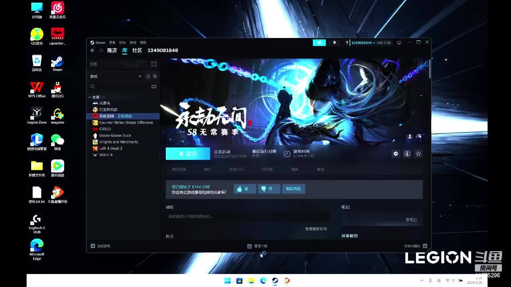This screenshot has height=287, width=511.
Task: Click the game info icon
Action: [x=407, y=154]
